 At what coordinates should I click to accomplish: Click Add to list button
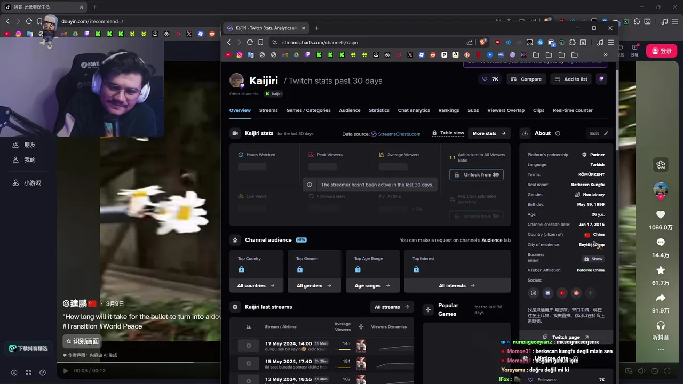(571, 79)
